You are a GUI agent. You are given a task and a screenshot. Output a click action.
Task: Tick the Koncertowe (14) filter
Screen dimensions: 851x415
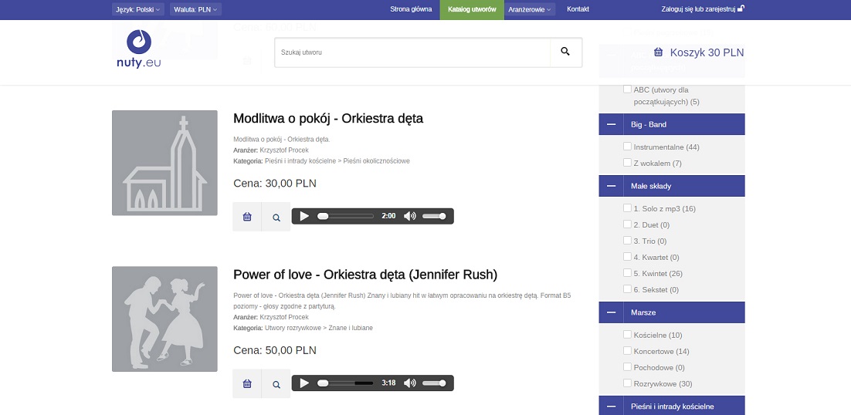[x=628, y=351]
